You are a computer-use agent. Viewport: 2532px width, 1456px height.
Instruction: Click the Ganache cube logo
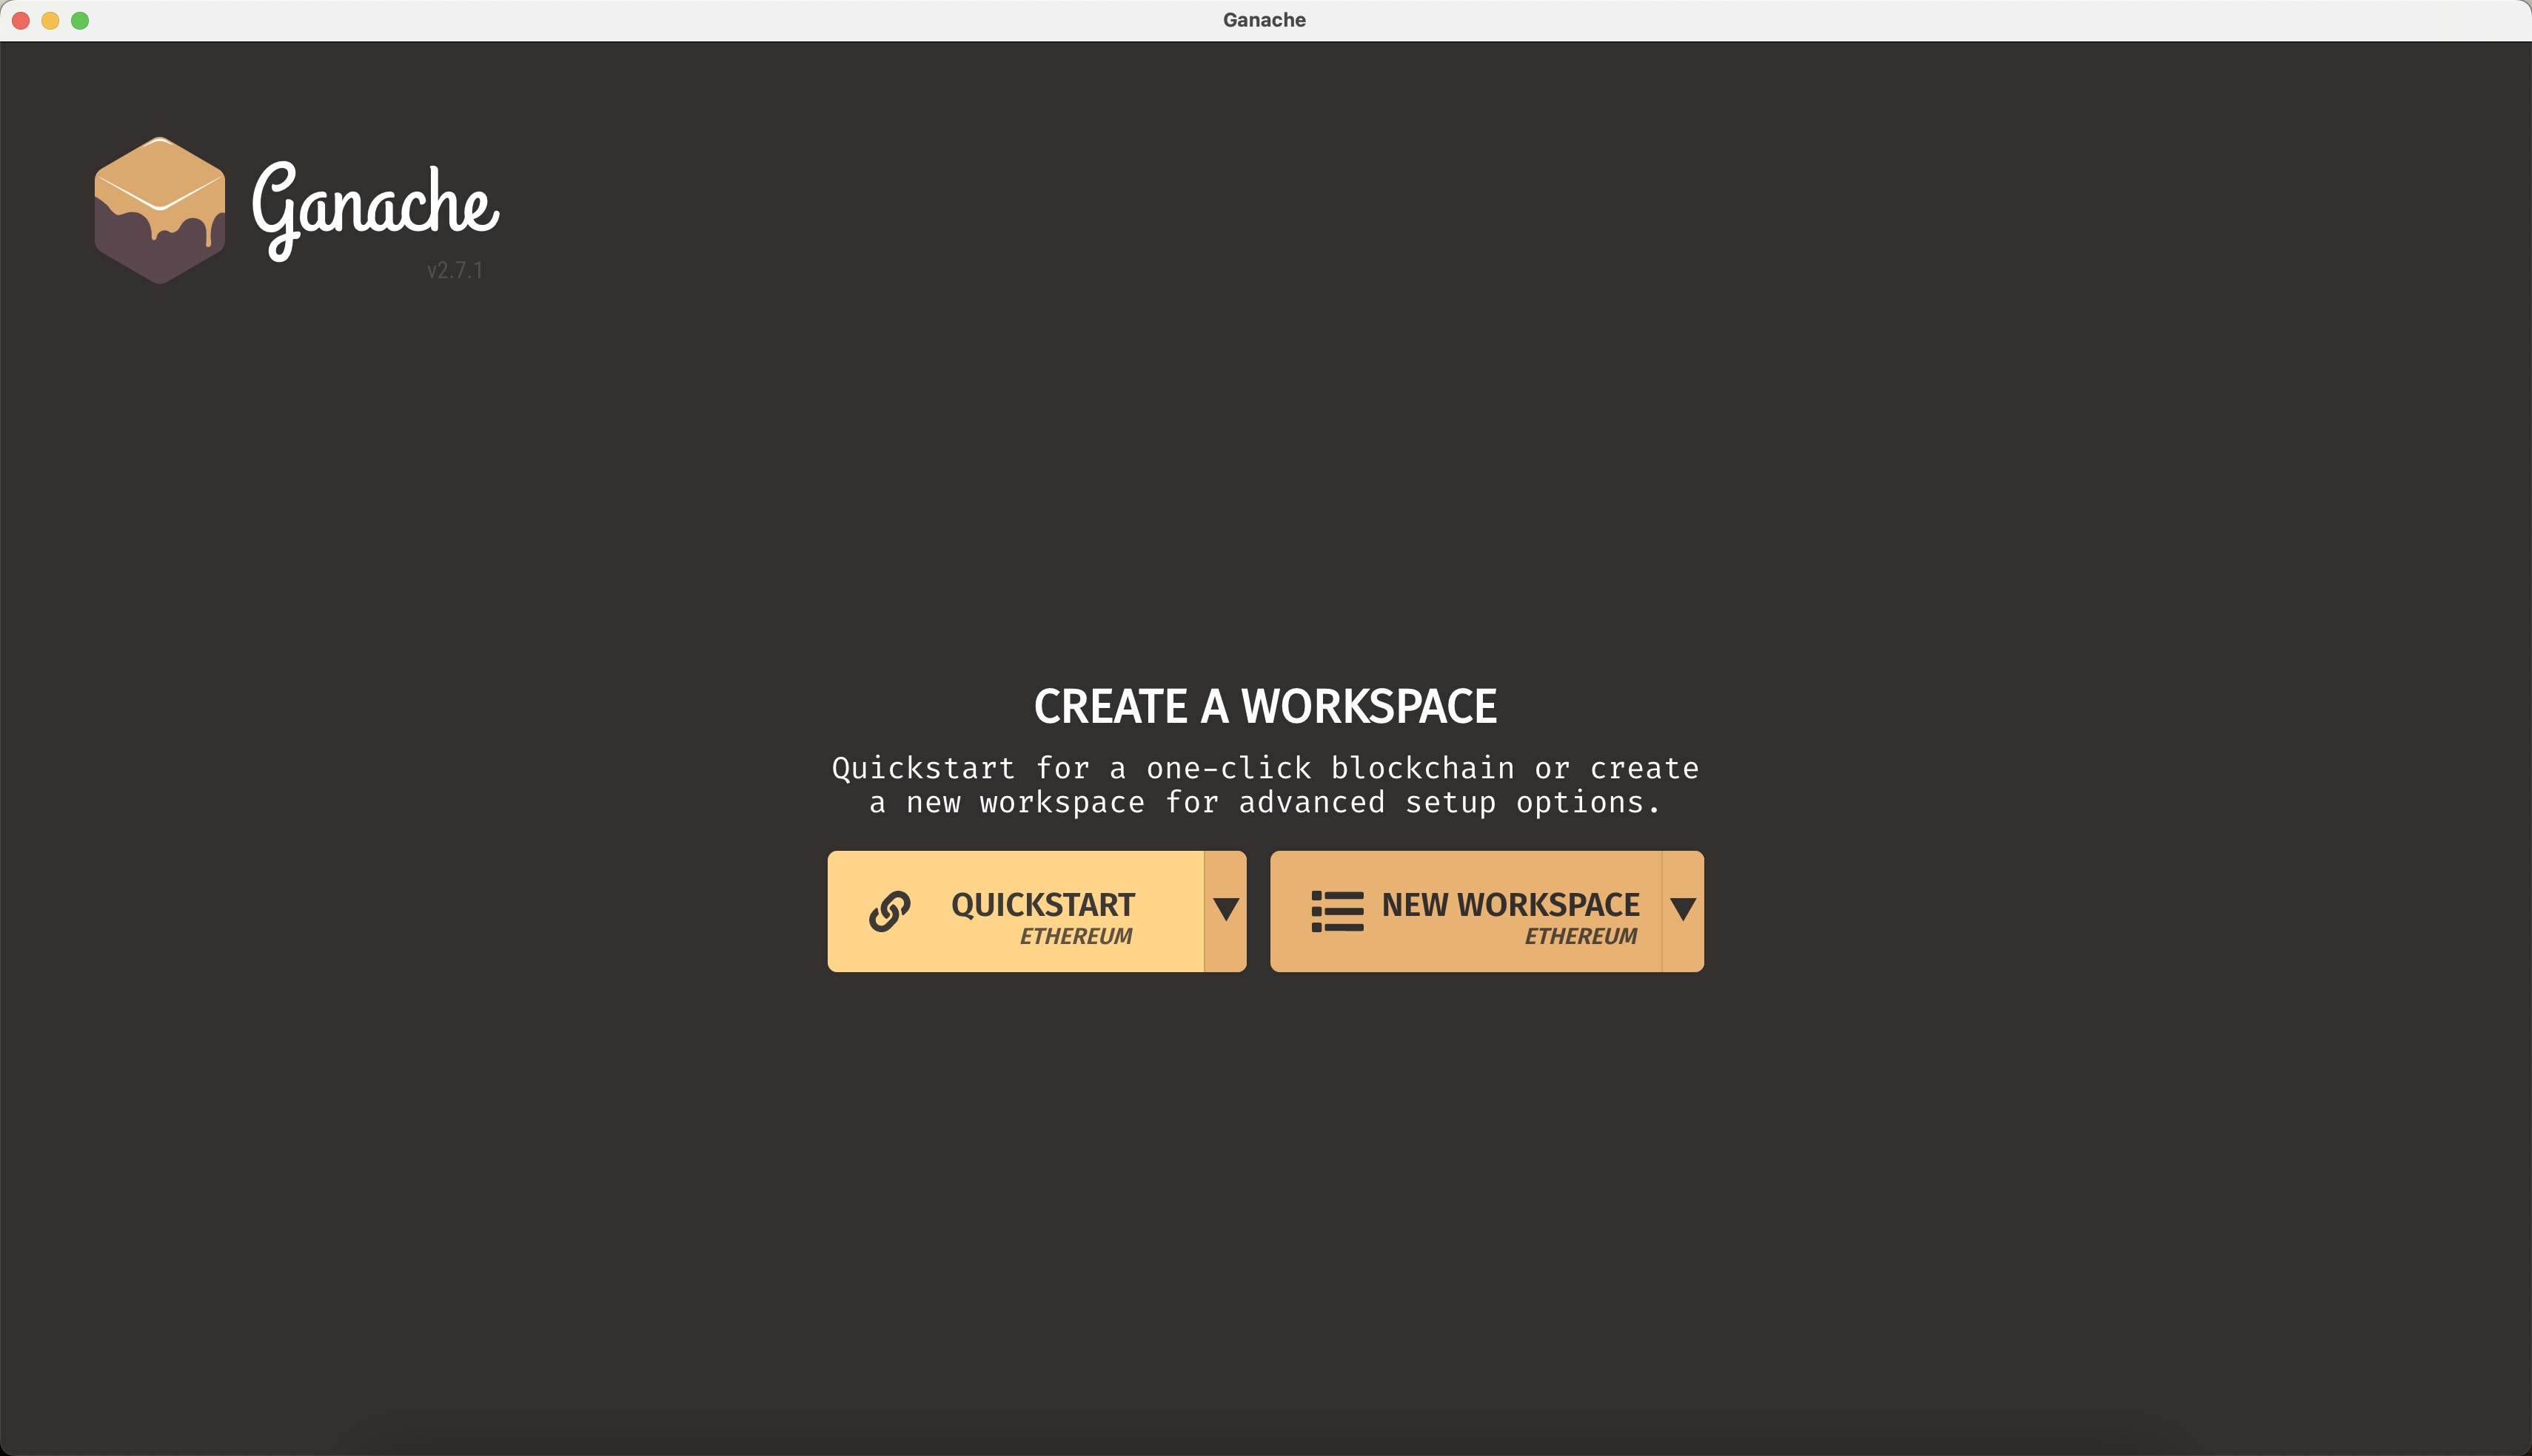coord(159,210)
